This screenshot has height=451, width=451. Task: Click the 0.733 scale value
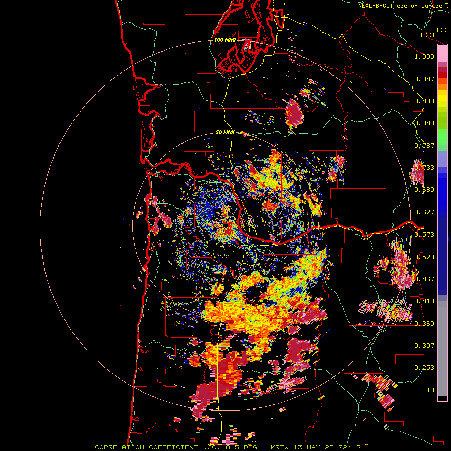(424, 167)
